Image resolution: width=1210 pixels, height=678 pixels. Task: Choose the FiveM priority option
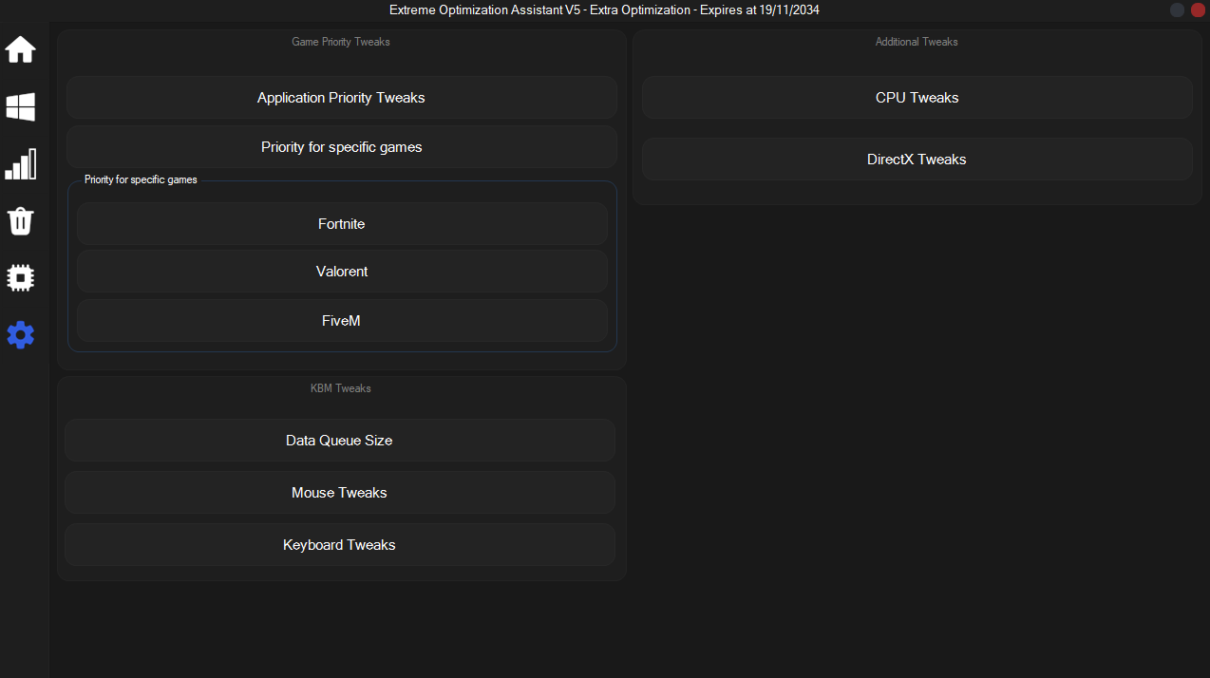point(341,321)
